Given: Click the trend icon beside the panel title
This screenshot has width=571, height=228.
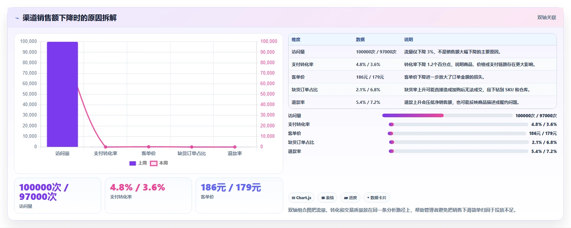Looking at the screenshot, I should [17, 18].
